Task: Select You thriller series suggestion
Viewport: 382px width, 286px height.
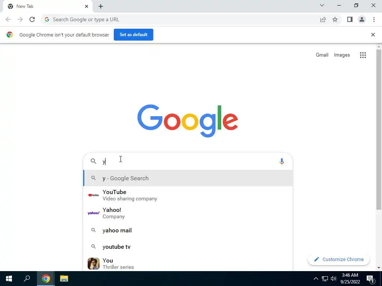Action: 188,264
